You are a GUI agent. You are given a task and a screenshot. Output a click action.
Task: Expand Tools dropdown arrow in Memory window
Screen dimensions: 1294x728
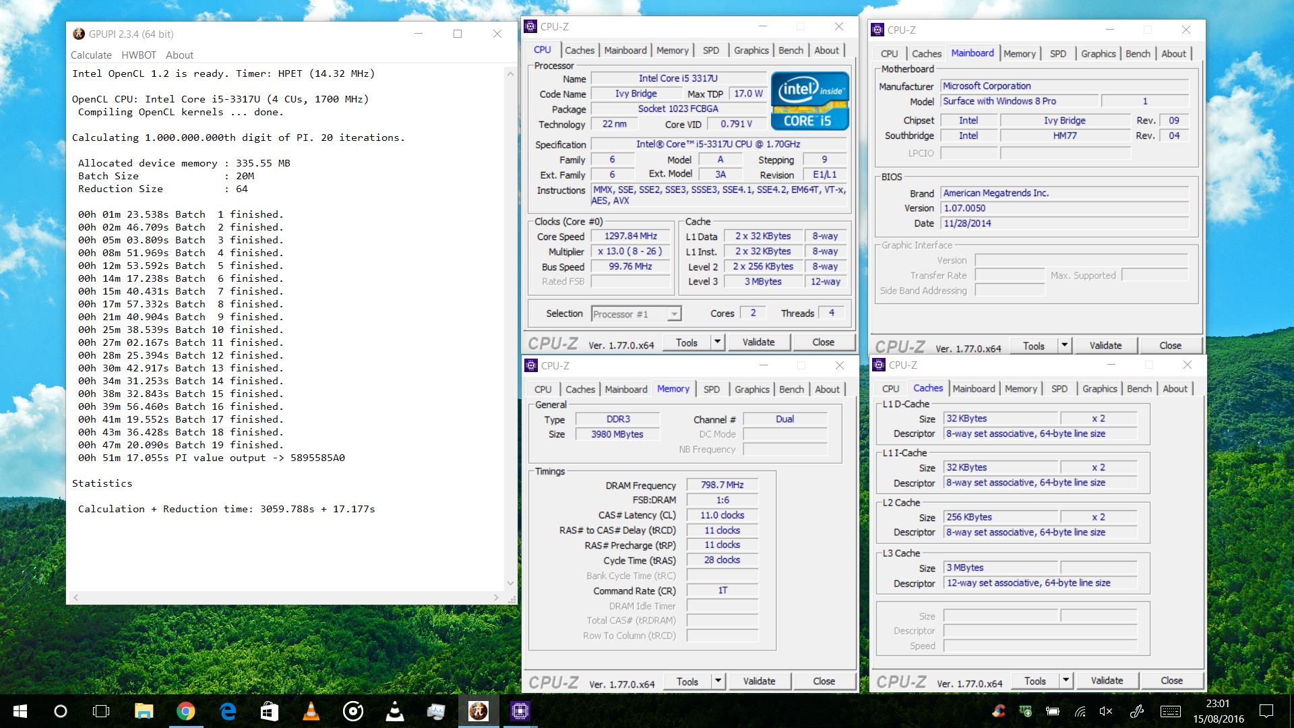tap(718, 681)
